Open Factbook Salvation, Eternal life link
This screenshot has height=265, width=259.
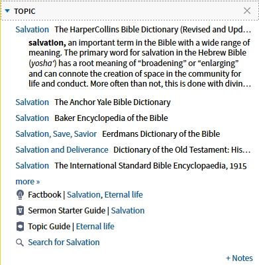(105, 195)
